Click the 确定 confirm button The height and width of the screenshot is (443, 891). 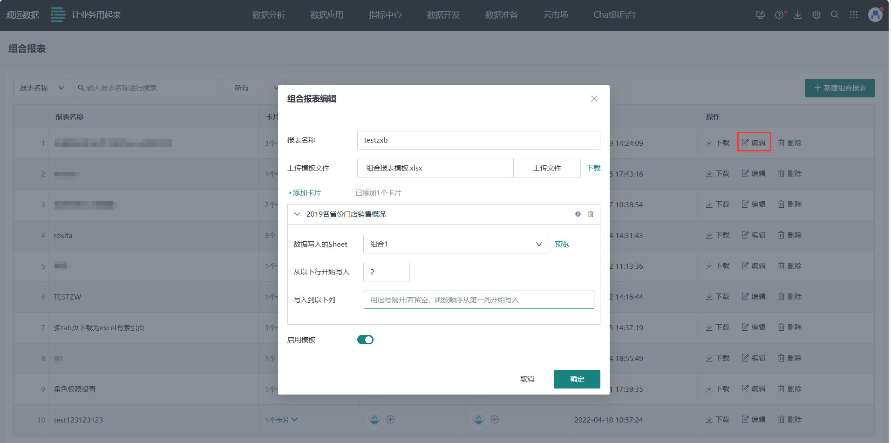pos(577,379)
